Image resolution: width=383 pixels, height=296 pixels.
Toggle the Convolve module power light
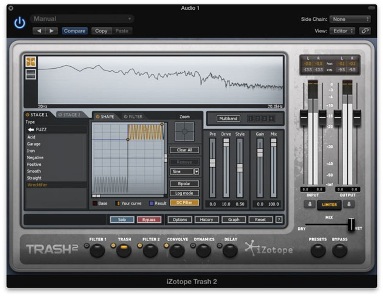(166, 246)
